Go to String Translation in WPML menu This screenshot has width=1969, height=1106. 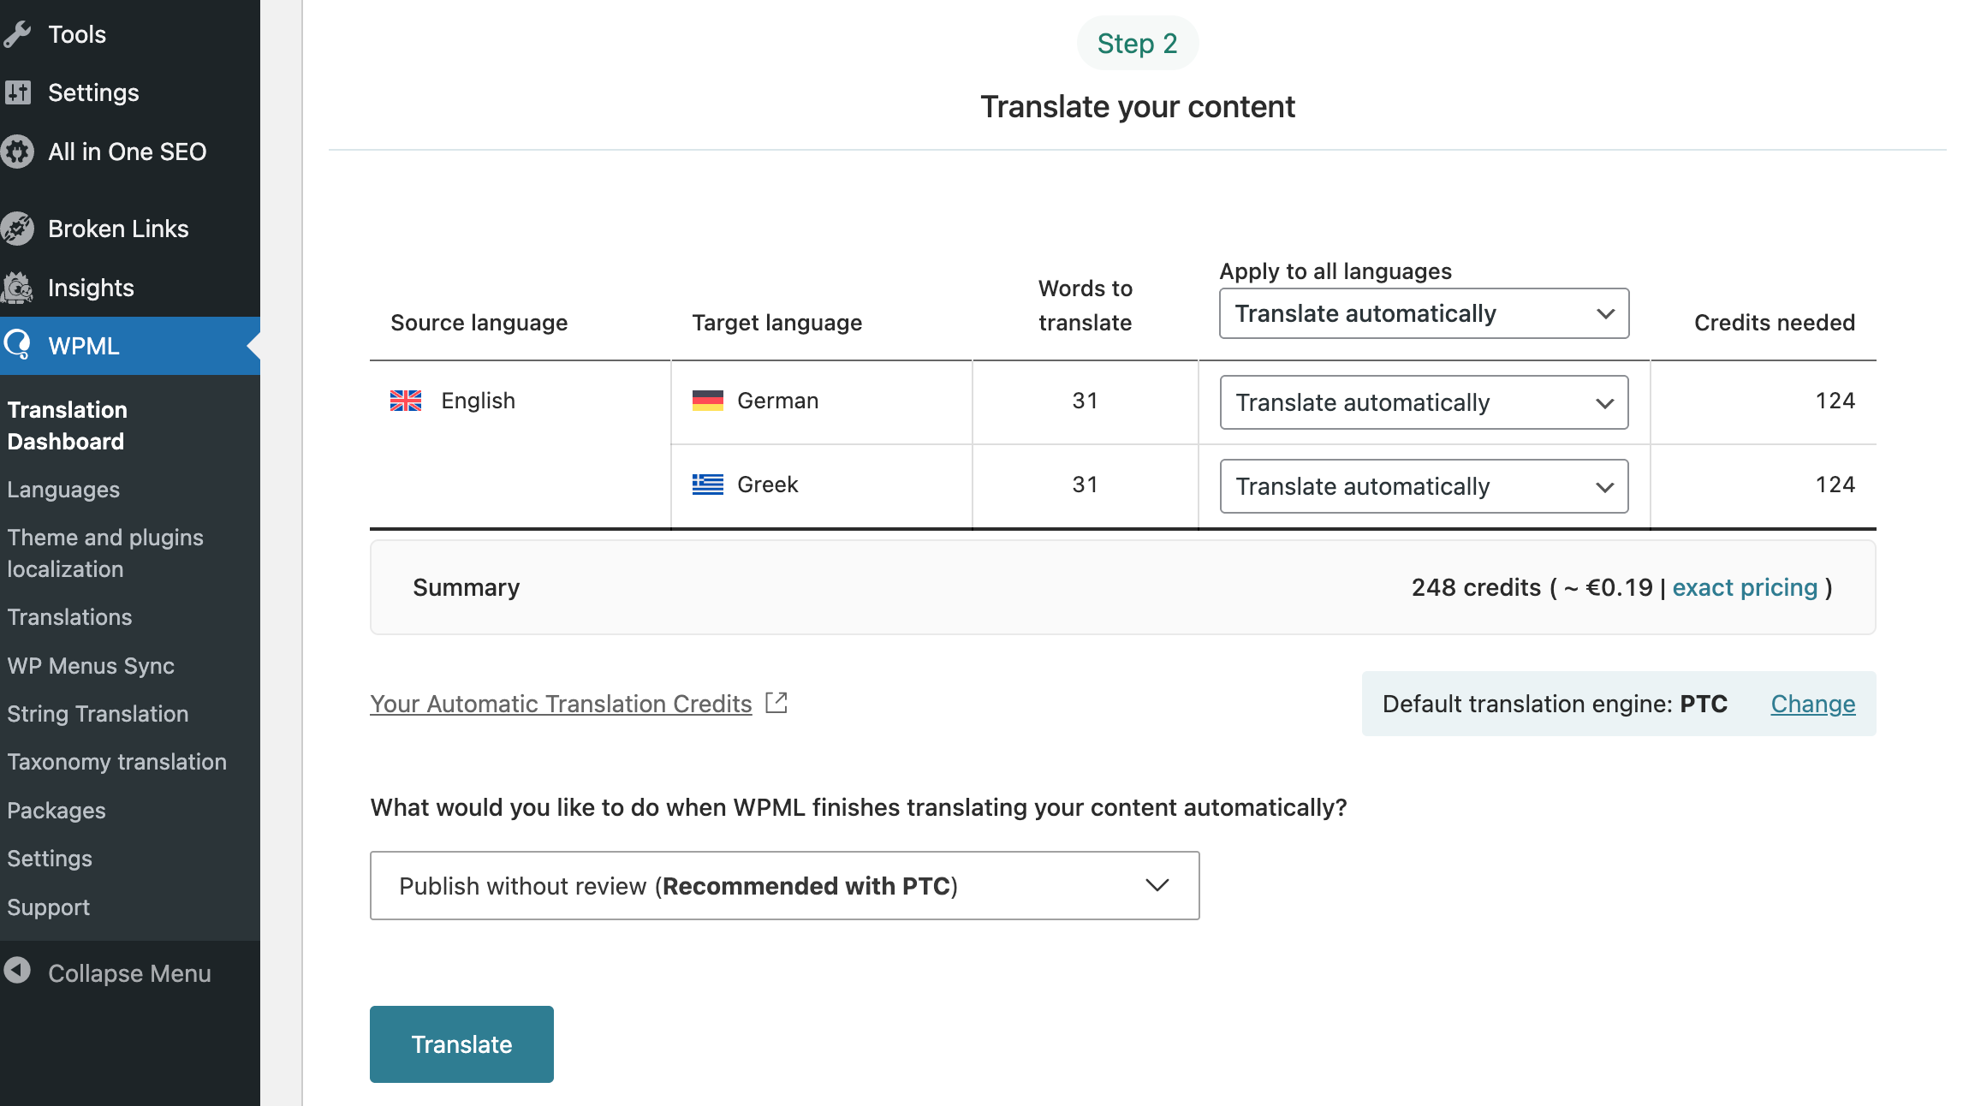[x=98, y=714]
